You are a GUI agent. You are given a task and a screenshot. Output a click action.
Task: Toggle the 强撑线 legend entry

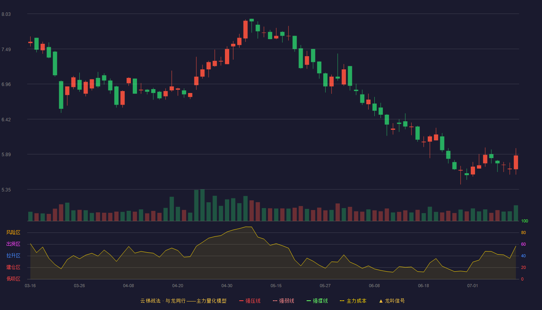[x=317, y=301]
